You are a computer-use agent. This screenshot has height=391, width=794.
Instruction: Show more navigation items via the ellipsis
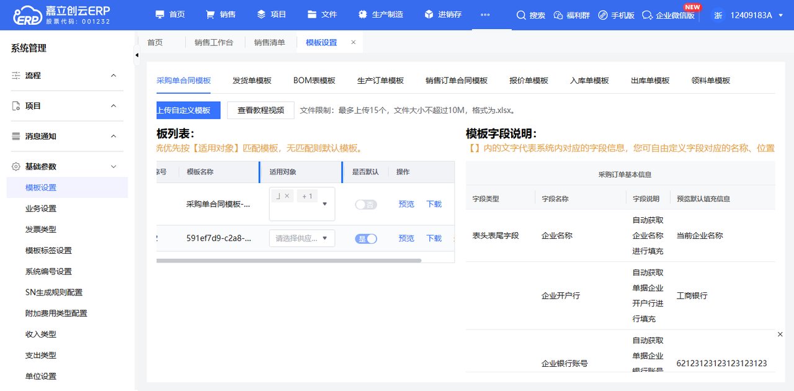[486, 15]
